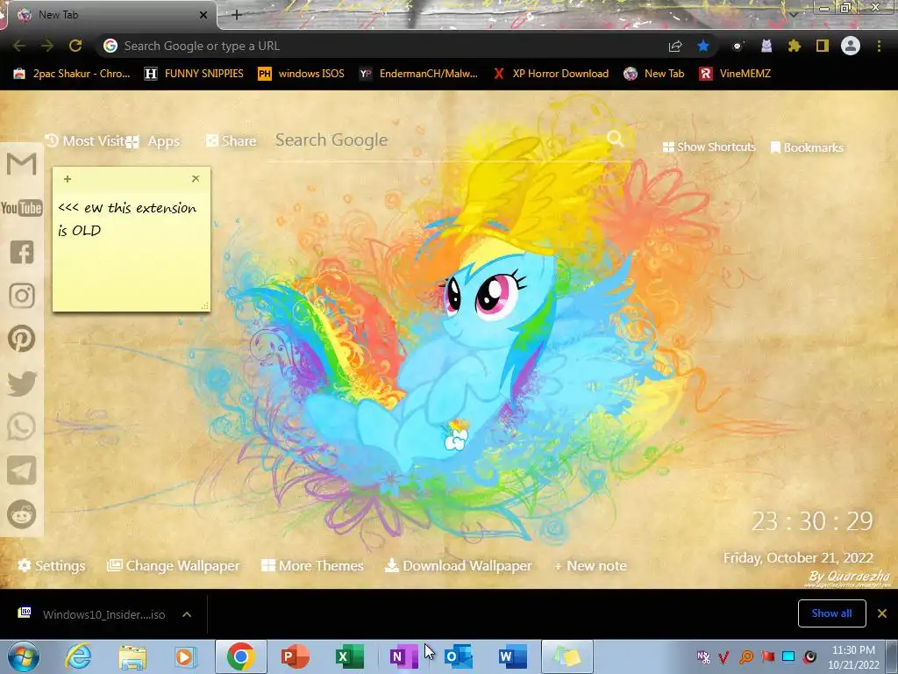This screenshot has width=898, height=674.
Task: Click the share page icon in omnibox
Action: (x=675, y=47)
